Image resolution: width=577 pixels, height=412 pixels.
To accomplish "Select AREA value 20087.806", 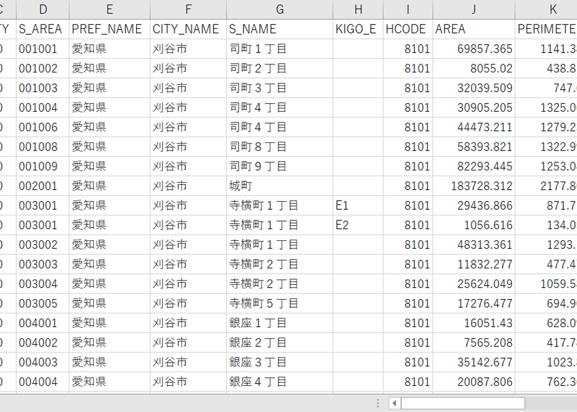I will [473, 382].
